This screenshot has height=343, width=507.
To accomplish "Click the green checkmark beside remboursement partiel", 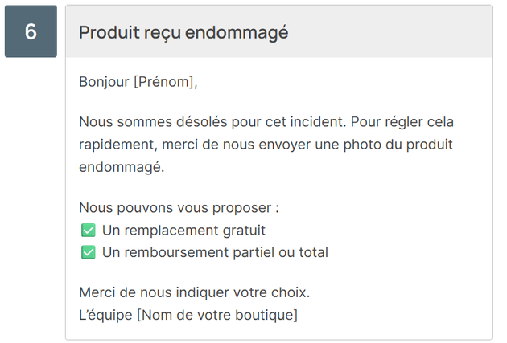I will (89, 253).
